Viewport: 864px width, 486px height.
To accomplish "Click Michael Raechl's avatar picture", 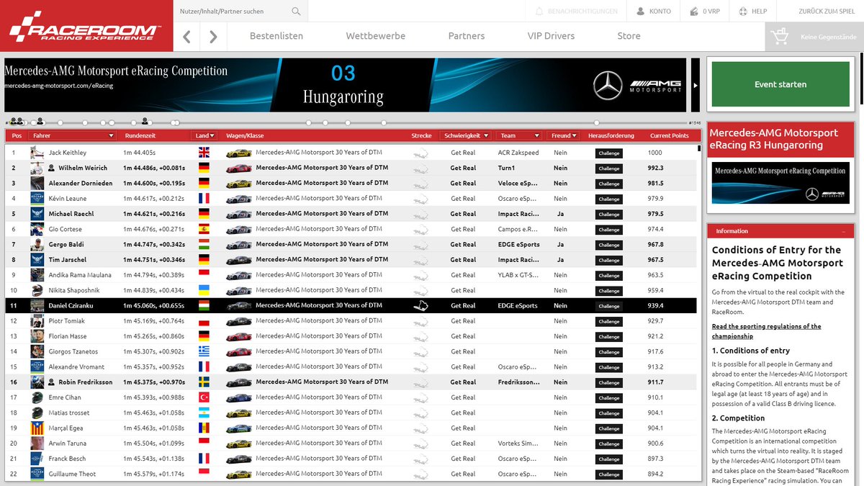I will click(37, 214).
